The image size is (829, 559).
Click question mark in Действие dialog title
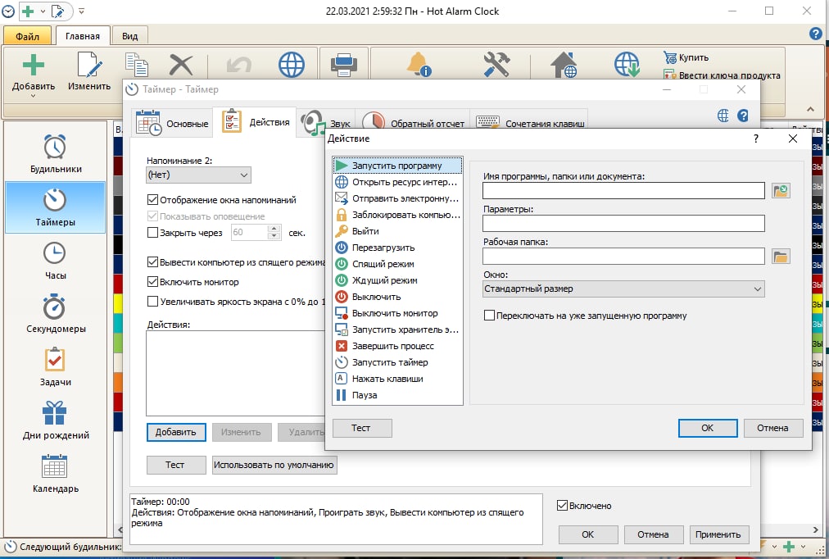[756, 139]
